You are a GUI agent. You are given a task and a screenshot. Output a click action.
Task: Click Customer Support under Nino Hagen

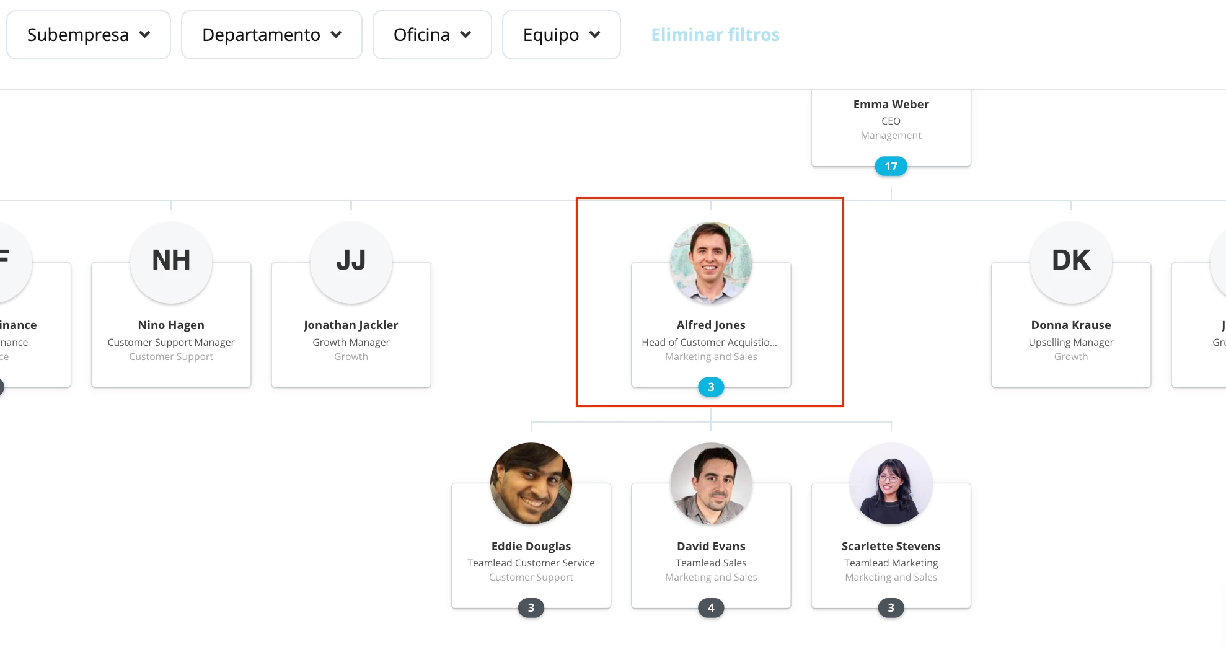(x=171, y=357)
